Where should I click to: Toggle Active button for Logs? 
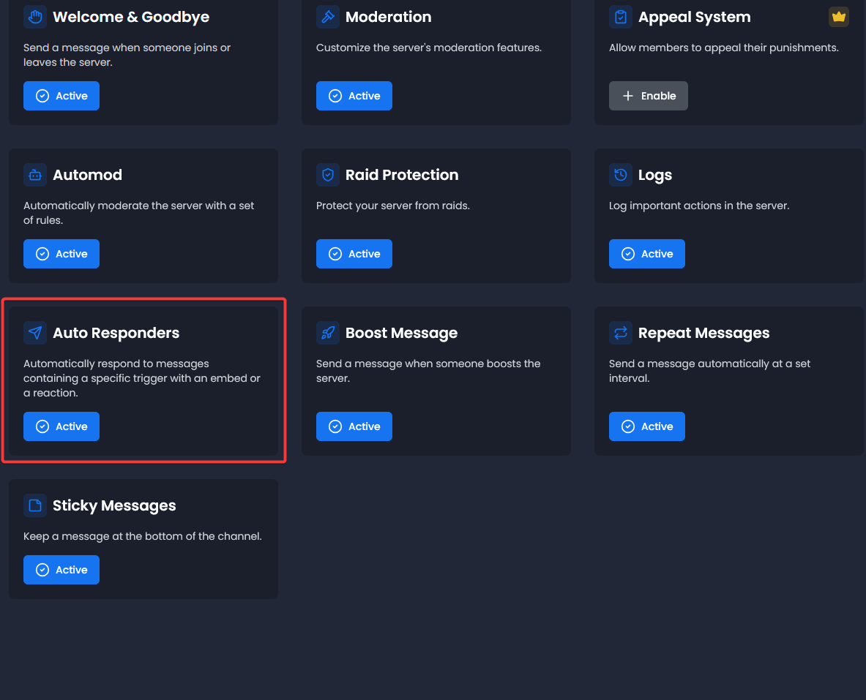646,254
